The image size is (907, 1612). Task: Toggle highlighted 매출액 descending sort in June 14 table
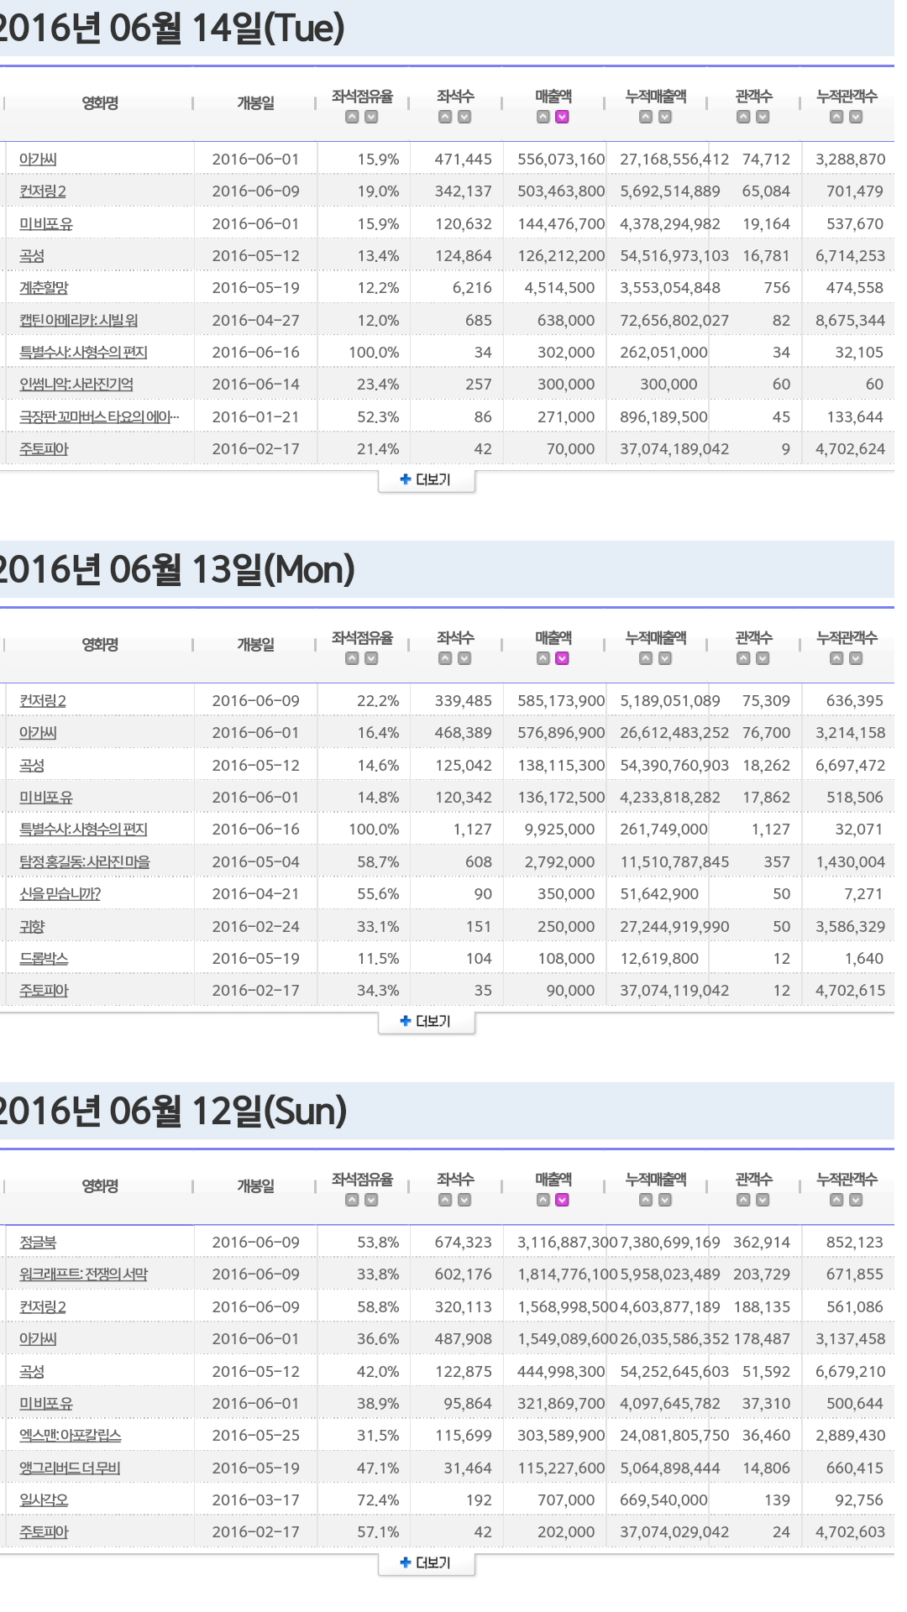pos(563,118)
